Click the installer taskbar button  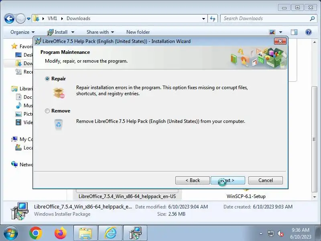(x=135, y=233)
